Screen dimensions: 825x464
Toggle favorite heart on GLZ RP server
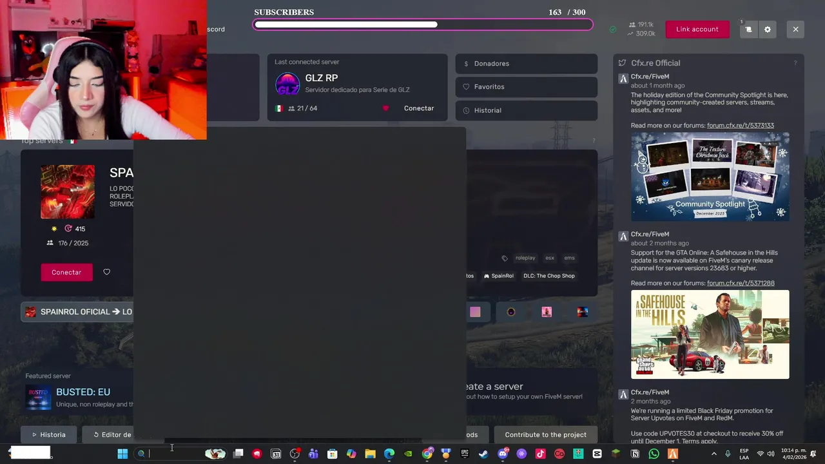[385, 108]
